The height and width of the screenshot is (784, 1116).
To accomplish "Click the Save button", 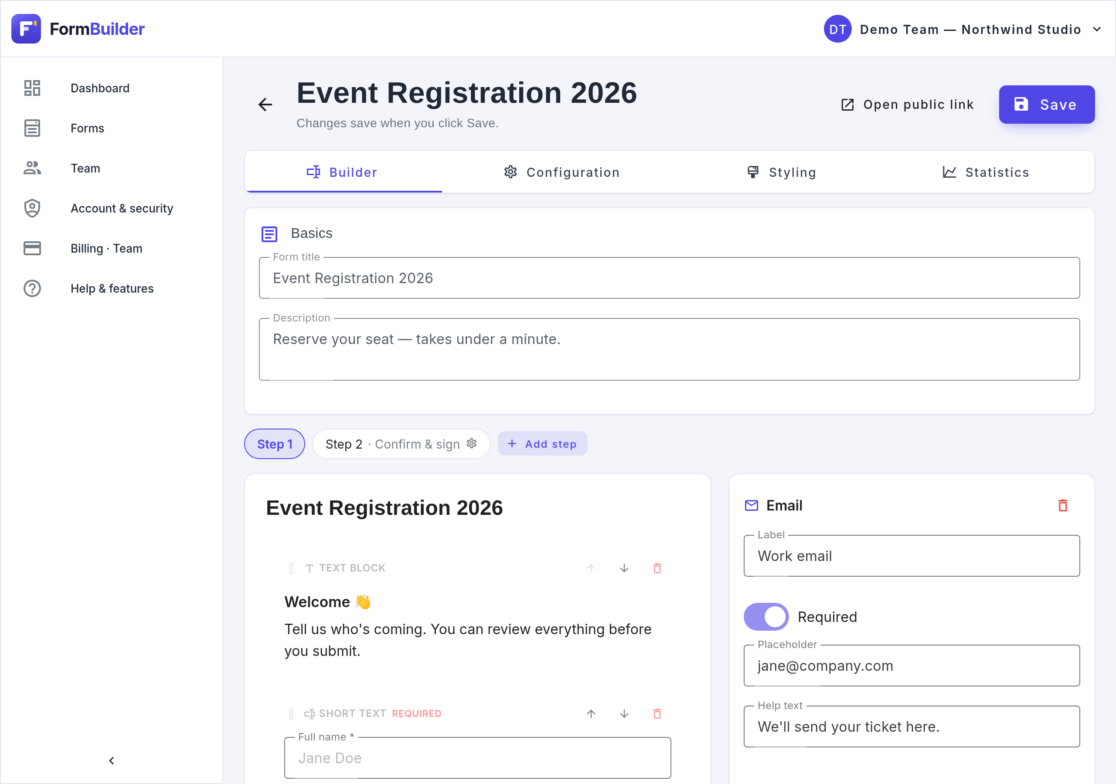I will click(1047, 105).
